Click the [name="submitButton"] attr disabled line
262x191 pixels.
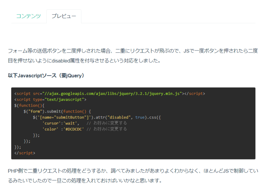97,117
